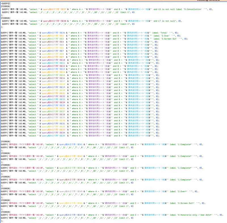Click the $C34 cell reference

coord(62,133)
